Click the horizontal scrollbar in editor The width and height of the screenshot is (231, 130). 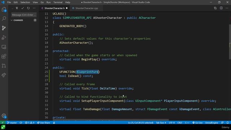[110, 120]
